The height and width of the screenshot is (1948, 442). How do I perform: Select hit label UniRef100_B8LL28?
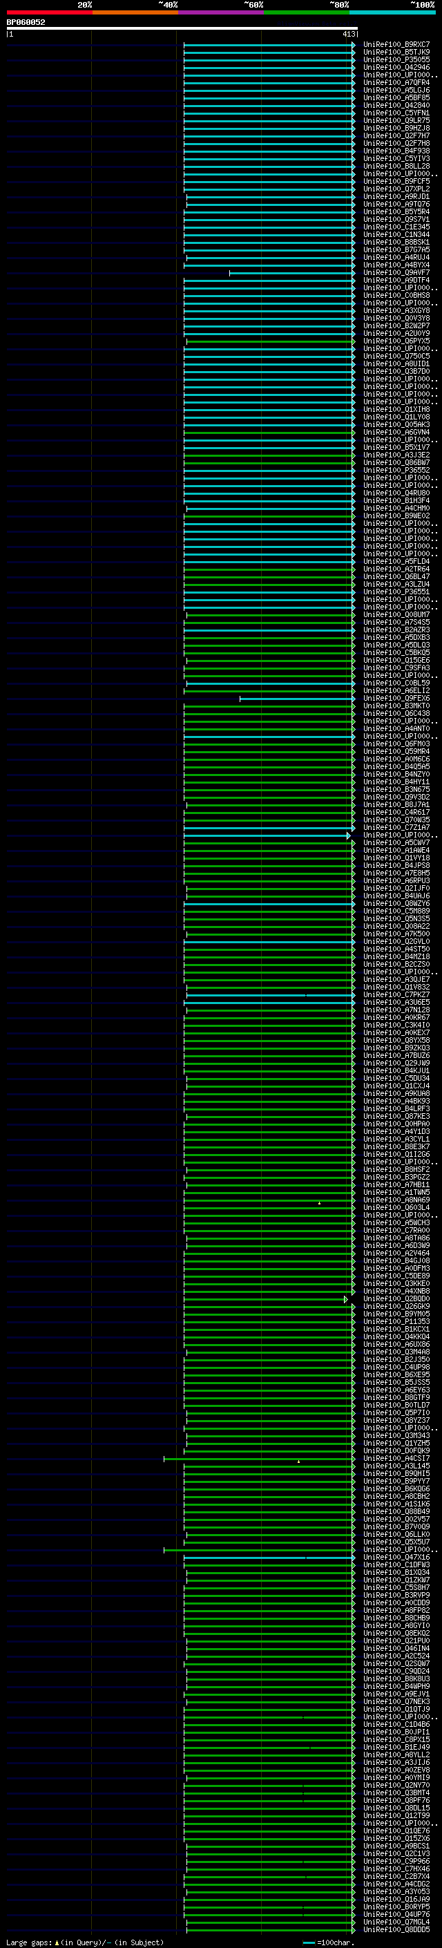[396, 167]
